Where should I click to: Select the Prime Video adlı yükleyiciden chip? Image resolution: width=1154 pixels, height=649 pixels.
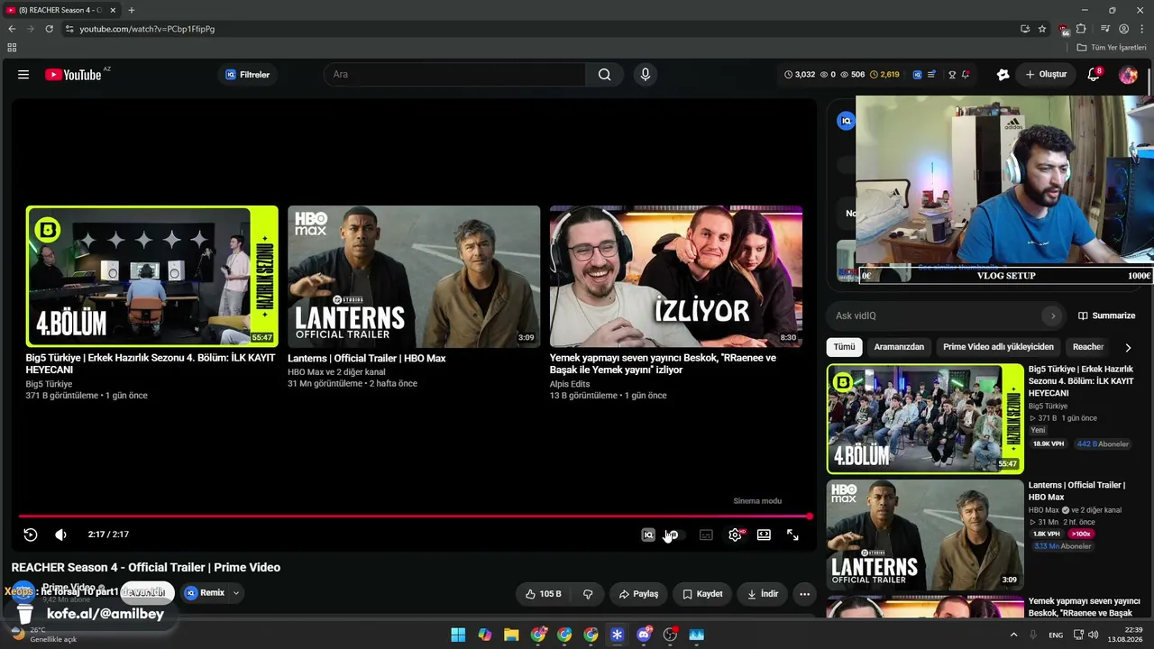tap(998, 347)
